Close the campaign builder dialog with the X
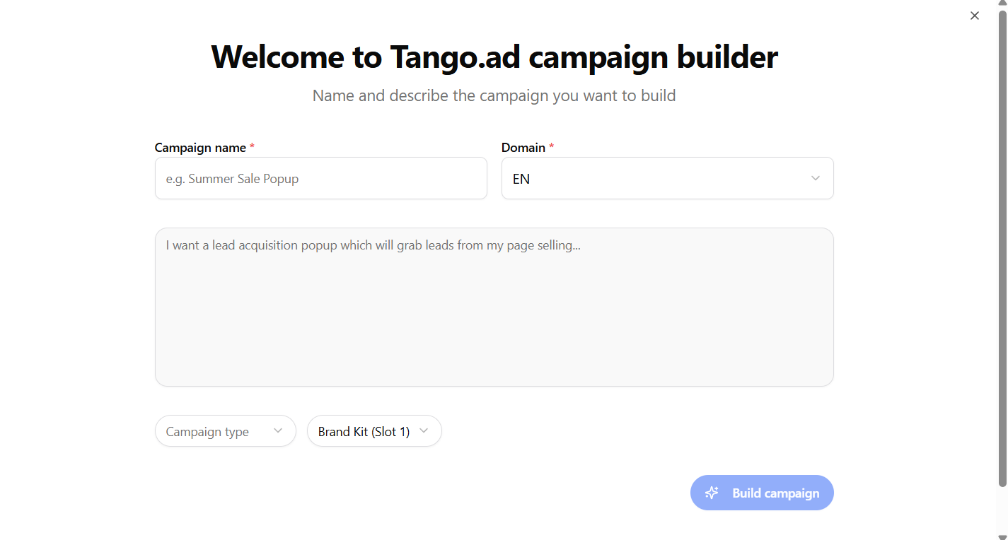 pos(975,16)
